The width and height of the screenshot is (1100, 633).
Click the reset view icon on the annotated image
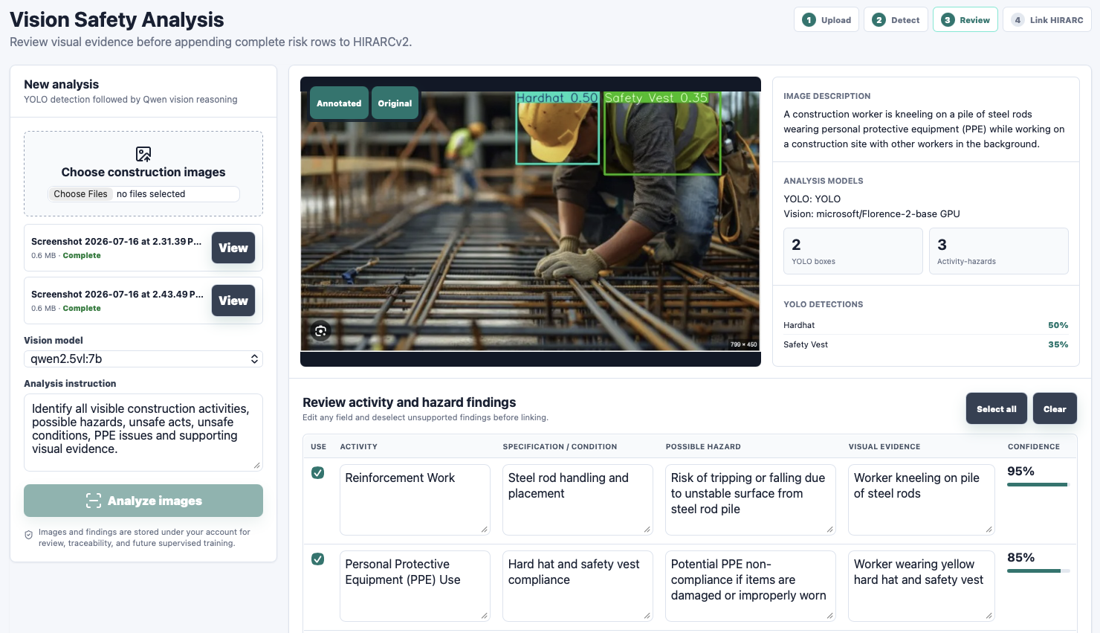point(321,331)
